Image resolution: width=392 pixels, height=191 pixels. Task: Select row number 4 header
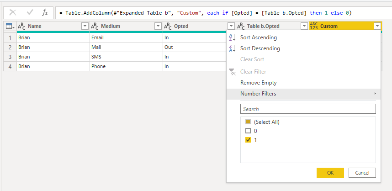pyautogui.click(x=10, y=66)
